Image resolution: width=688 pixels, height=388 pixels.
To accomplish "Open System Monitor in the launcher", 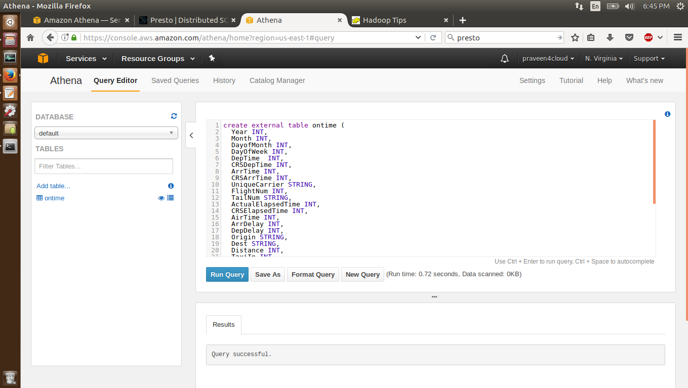I will coord(11,58).
